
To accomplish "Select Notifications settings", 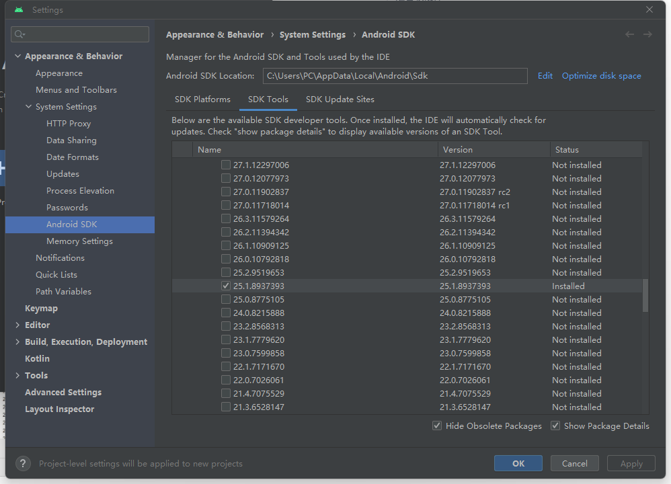I will (x=60, y=258).
